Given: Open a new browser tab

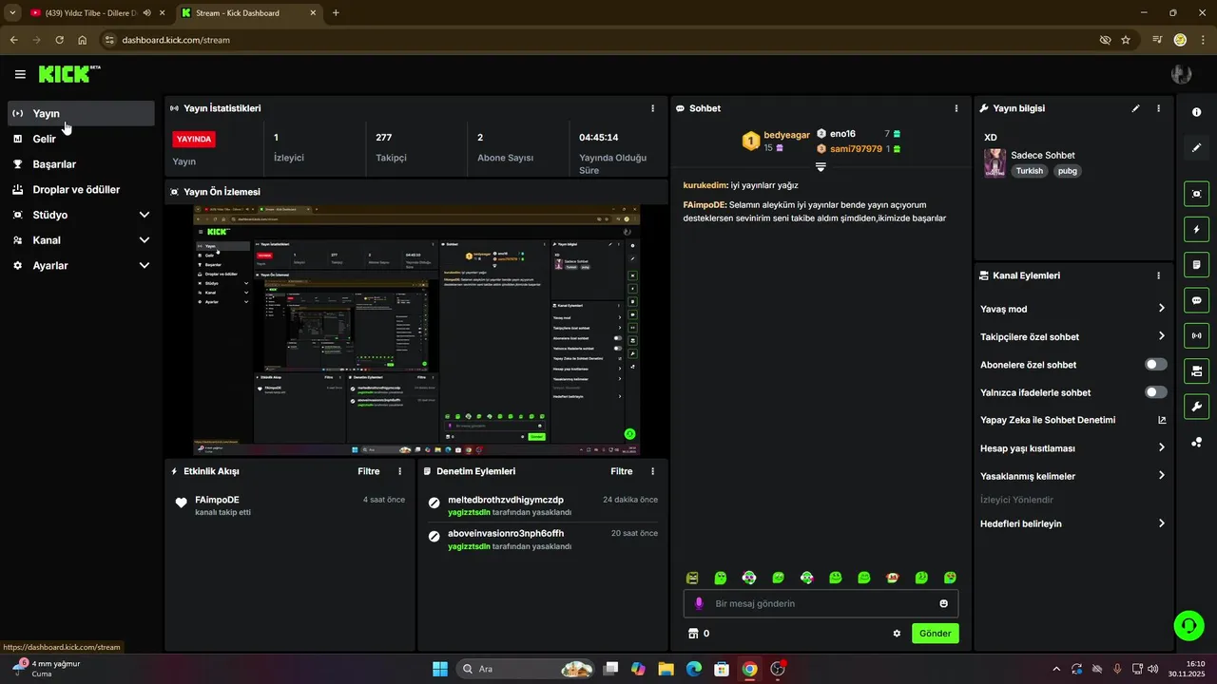Looking at the screenshot, I should 336,13.
